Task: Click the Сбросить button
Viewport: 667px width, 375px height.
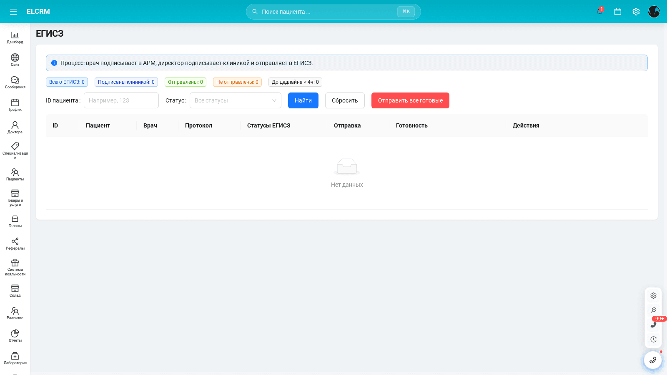Action: click(345, 100)
